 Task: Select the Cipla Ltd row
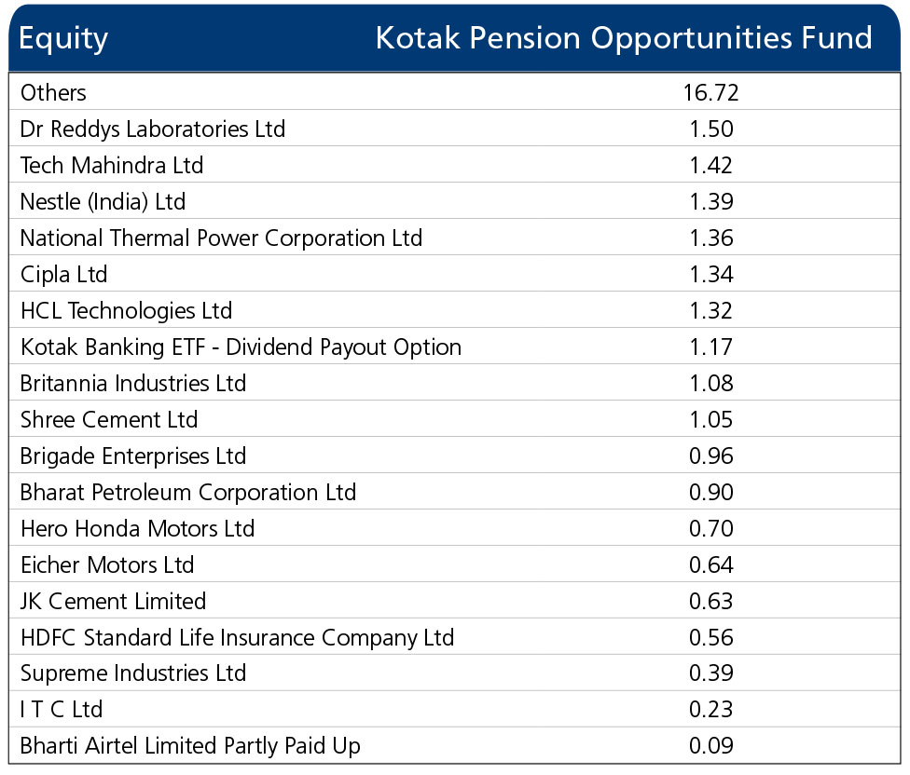click(64, 274)
